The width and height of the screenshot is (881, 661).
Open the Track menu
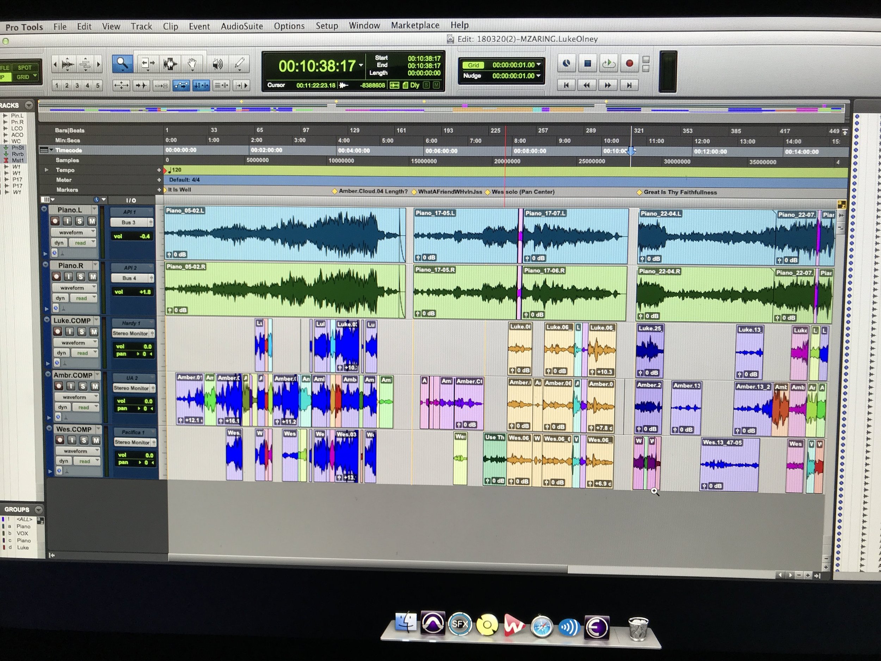pos(141,26)
